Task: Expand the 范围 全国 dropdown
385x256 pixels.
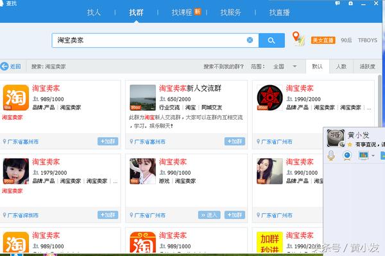Action: pos(295,67)
